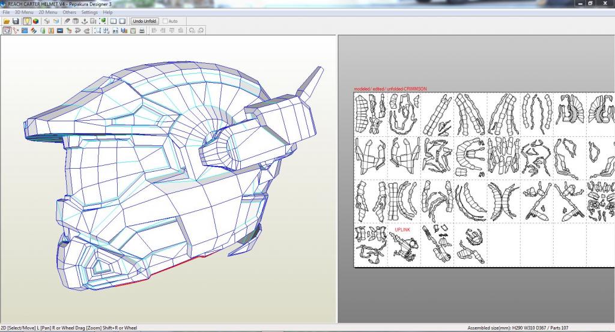
Task: Click the Open file folder icon
Action: pyautogui.click(x=7, y=21)
